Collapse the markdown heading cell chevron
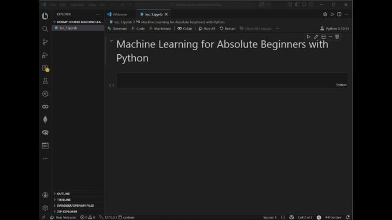The width and height of the screenshot is (392, 220). 111,40
